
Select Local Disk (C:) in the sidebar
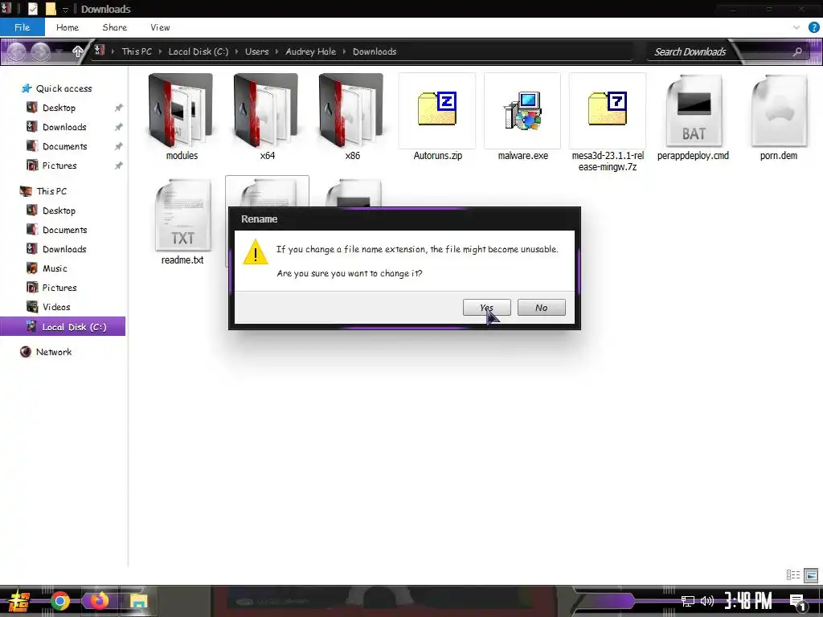pyautogui.click(x=63, y=326)
